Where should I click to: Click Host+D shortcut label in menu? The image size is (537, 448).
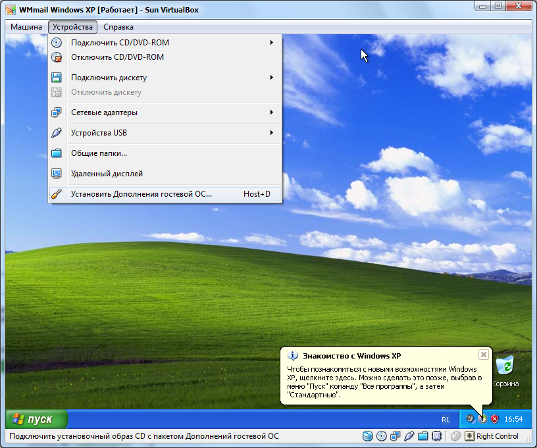pyautogui.click(x=257, y=194)
